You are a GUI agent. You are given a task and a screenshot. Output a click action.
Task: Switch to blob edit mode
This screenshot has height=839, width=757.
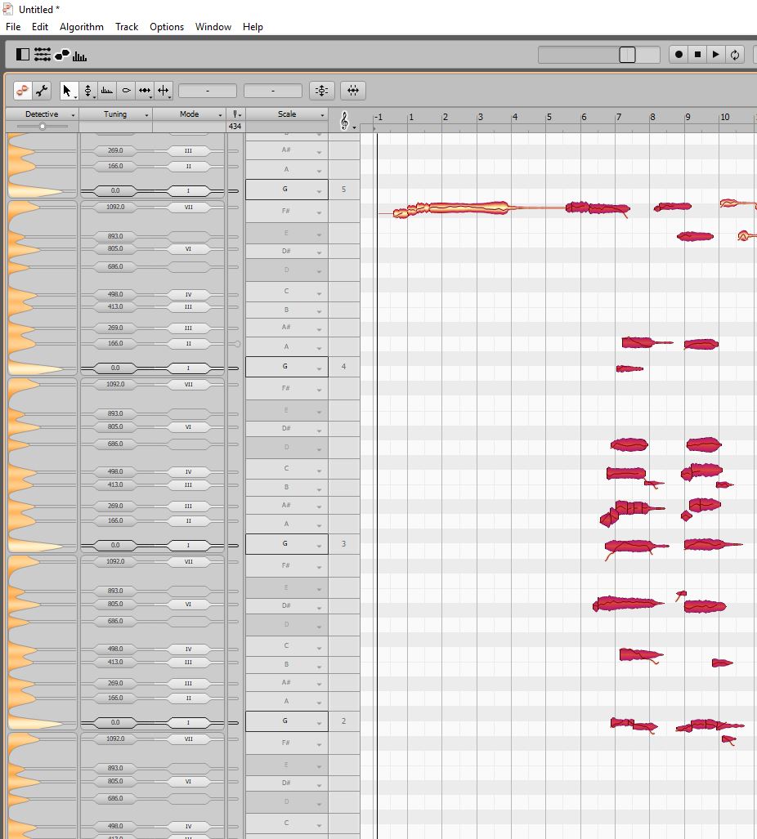coord(23,91)
